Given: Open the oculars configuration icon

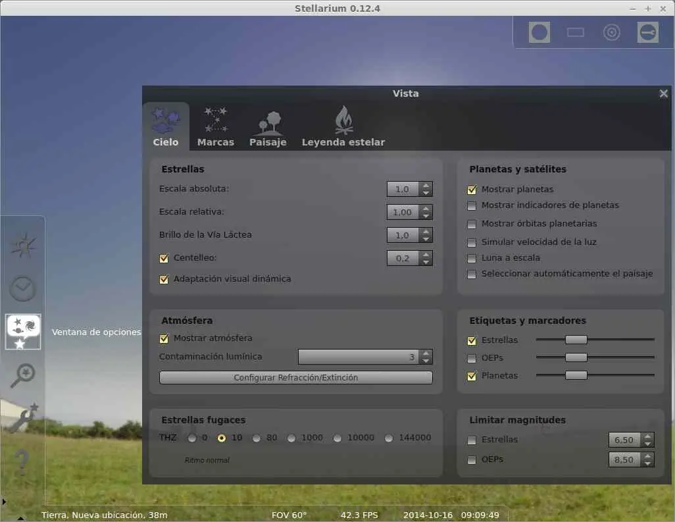Looking at the screenshot, I should 648,32.
